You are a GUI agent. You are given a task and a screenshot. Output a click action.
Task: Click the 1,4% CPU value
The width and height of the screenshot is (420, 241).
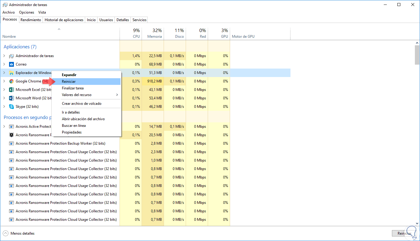click(x=136, y=56)
